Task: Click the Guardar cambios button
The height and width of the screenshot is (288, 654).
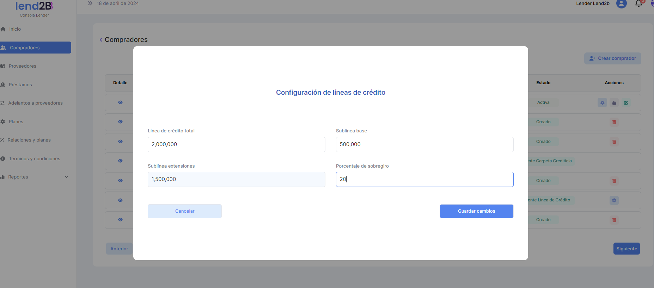Action: point(476,211)
